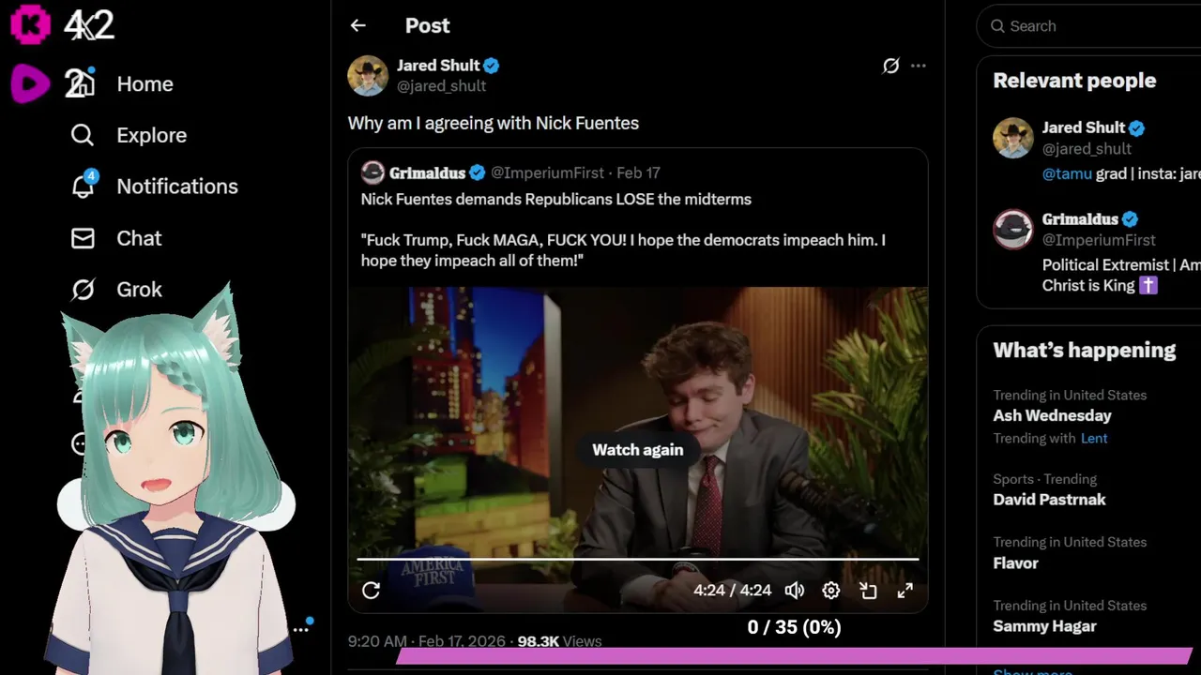1201x675 pixels.
Task: Click the Notifications bell icon
Action: click(83, 187)
